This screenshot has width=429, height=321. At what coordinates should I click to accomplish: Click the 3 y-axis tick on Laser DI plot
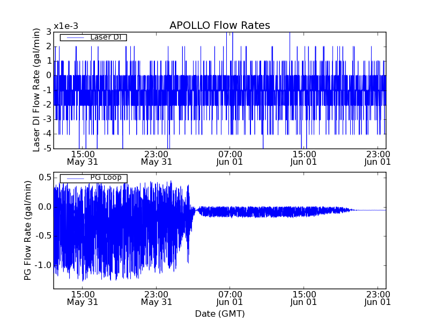(48, 32)
